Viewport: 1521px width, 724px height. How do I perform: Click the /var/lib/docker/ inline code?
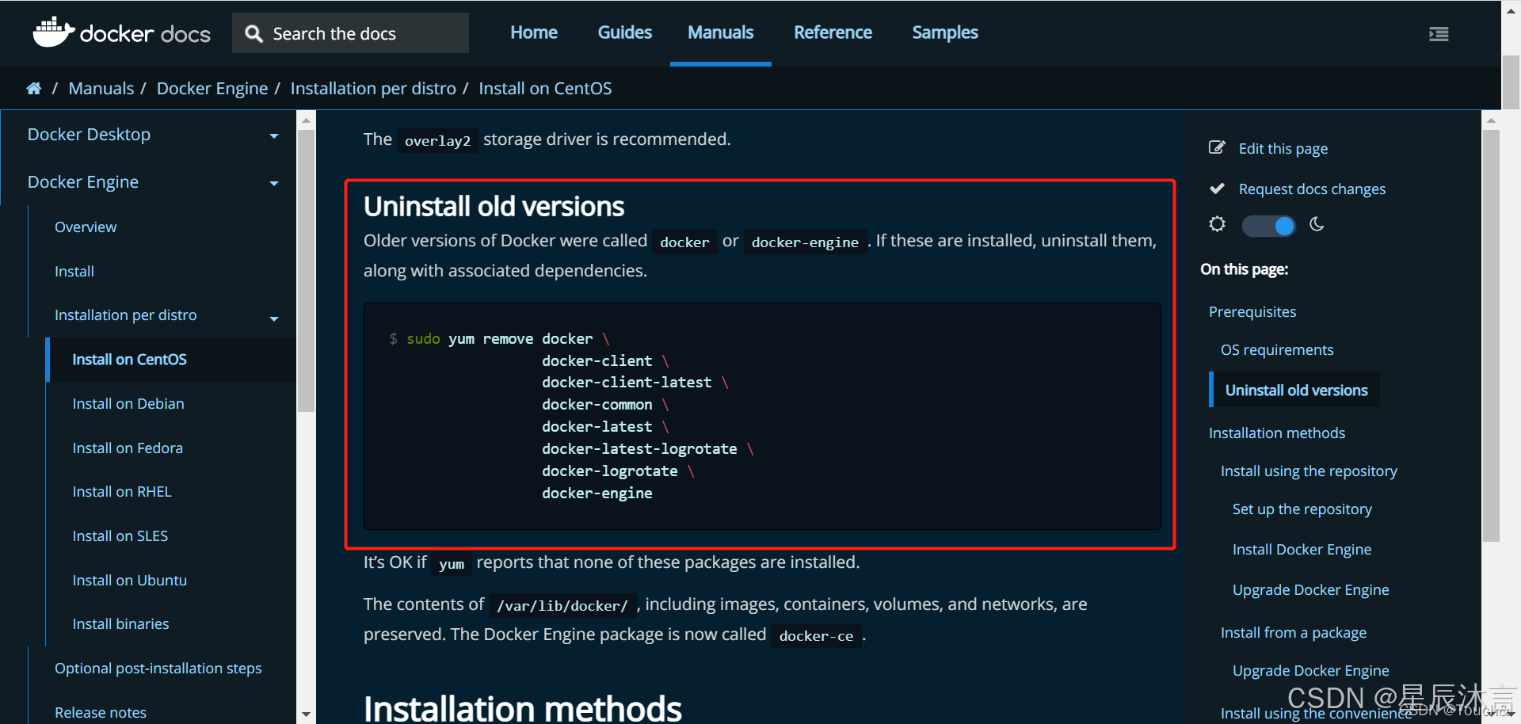(x=562, y=606)
